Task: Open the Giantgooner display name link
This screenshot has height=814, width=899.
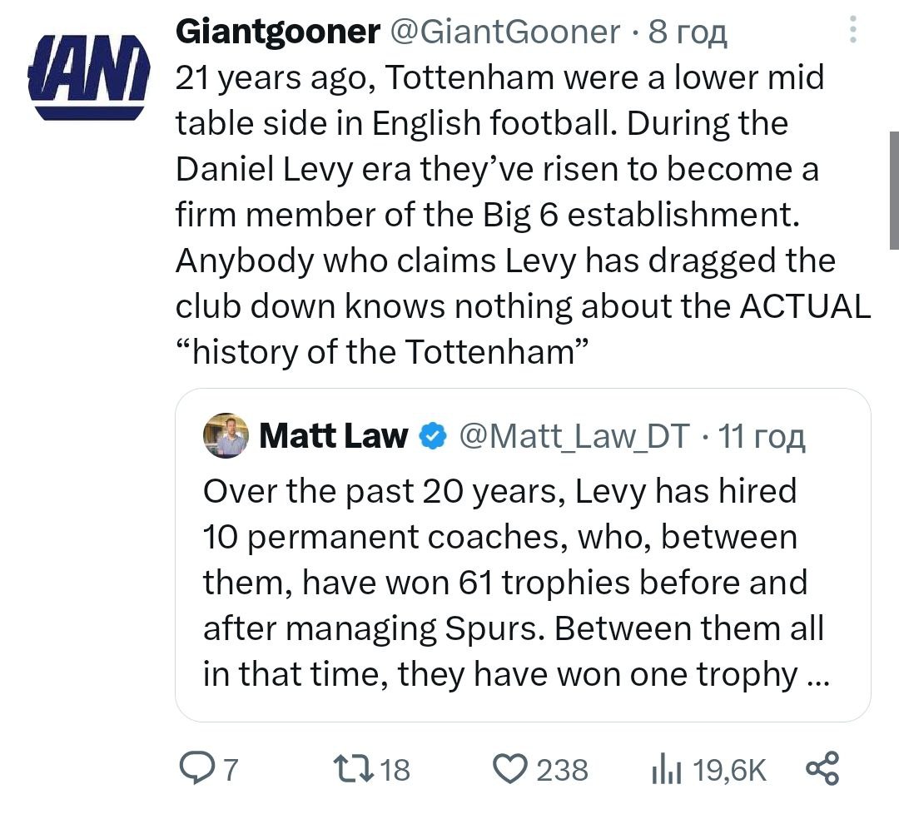Action: pos(278,32)
